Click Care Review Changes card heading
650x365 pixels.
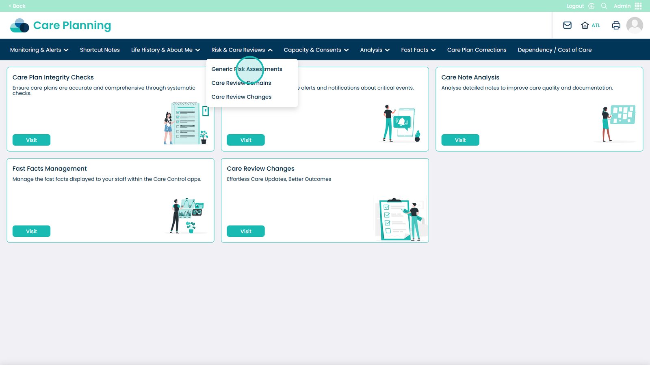[x=260, y=169]
